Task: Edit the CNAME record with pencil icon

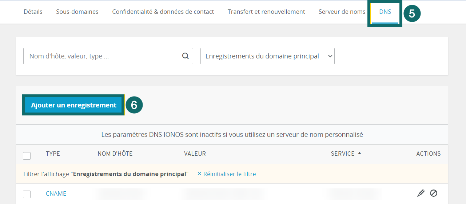Action: coord(421,193)
